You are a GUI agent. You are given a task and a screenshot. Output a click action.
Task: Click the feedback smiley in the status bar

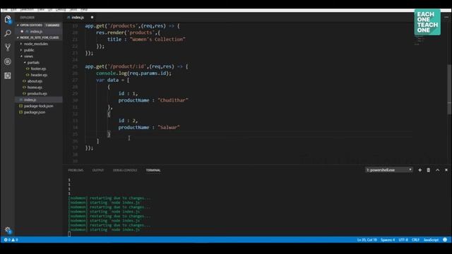(445, 240)
